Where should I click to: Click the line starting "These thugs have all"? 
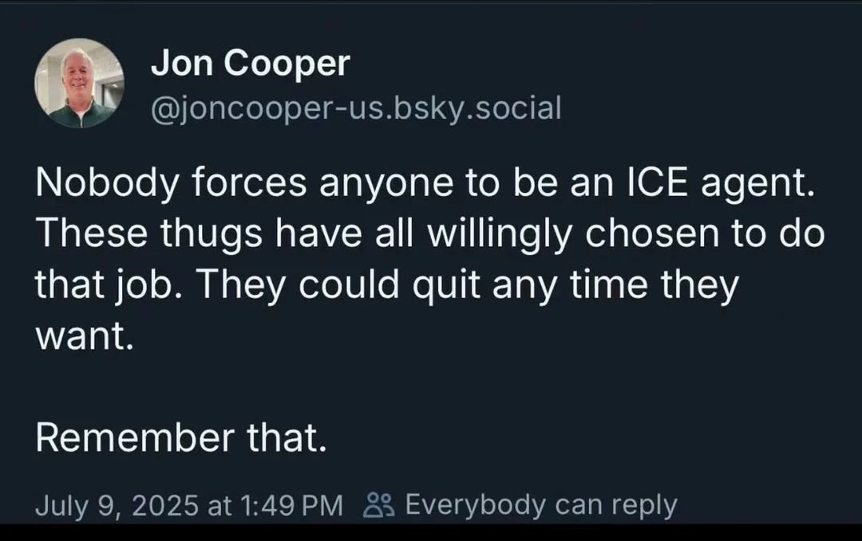(x=429, y=233)
